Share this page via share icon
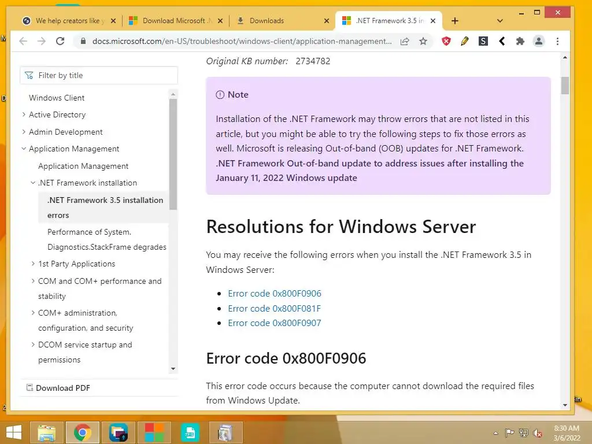592x444 pixels. click(405, 41)
